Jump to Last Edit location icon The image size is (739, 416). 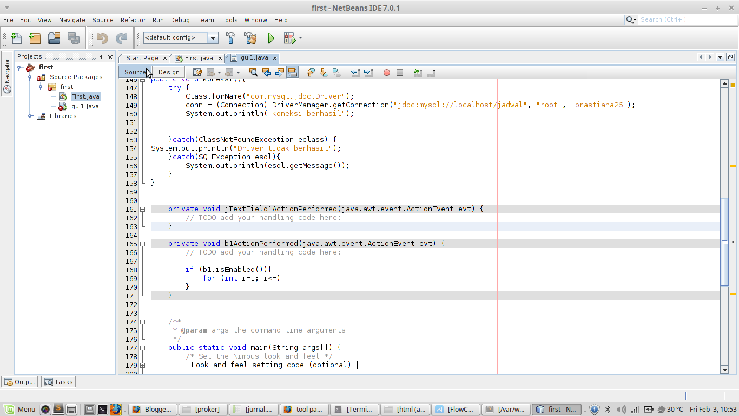[197, 72]
